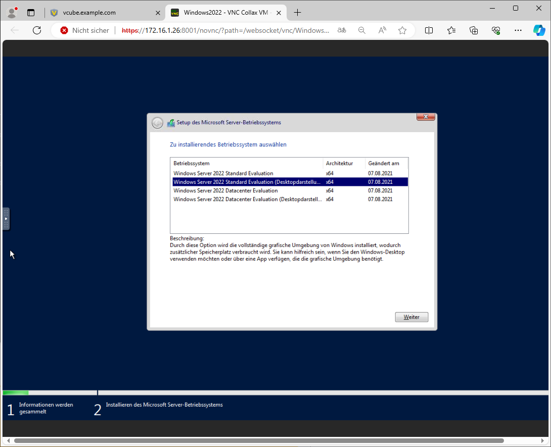
Task: Open a new browser tab
Action: click(x=297, y=13)
